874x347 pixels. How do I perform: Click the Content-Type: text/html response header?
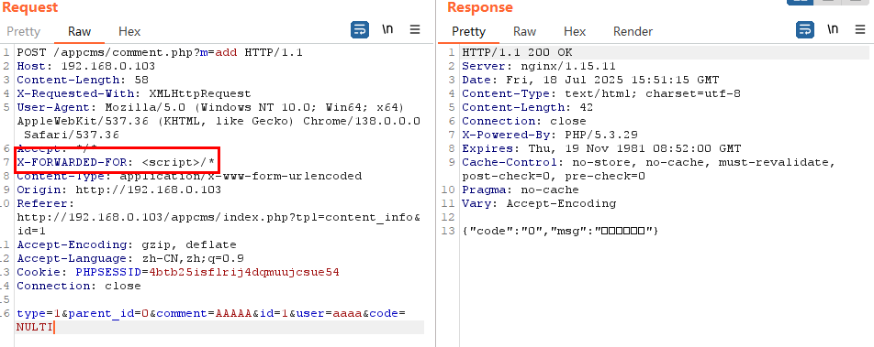[601, 94]
